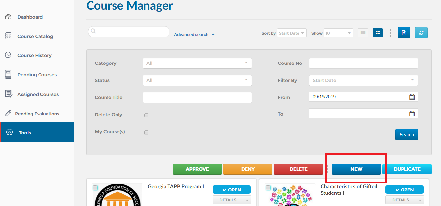441x206 pixels.
Task: Open the Filter By dropdown
Action: click(x=364, y=80)
